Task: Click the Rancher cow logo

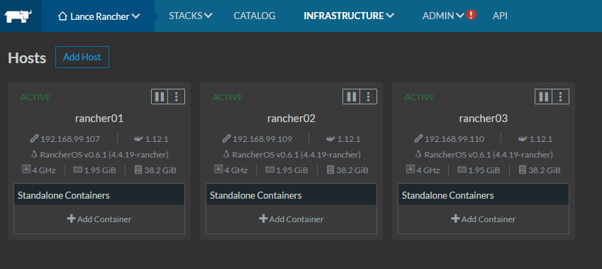Action: point(18,16)
